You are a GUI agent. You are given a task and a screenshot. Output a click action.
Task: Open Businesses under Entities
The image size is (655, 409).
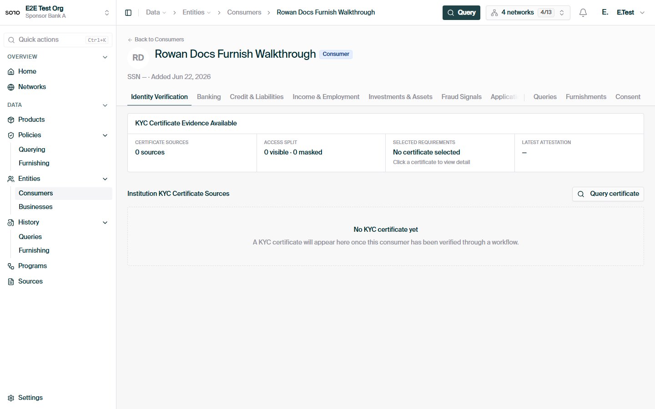pyautogui.click(x=64, y=207)
